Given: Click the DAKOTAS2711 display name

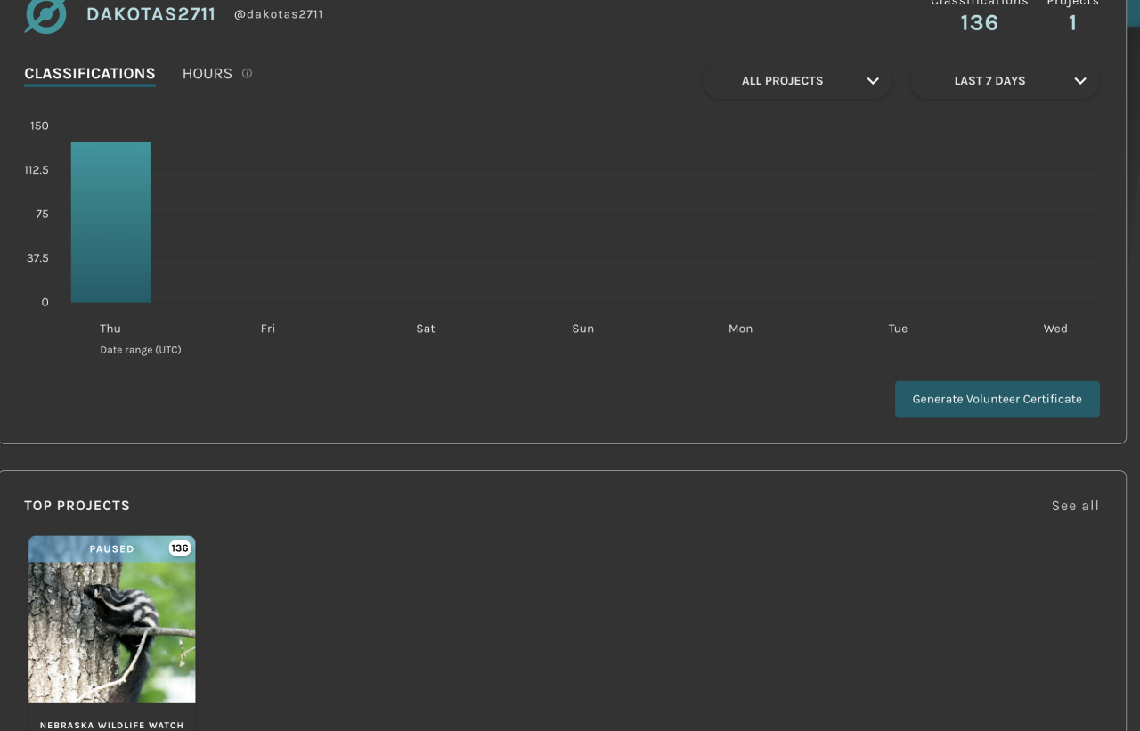Looking at the screenshot, I should [151, 14].
